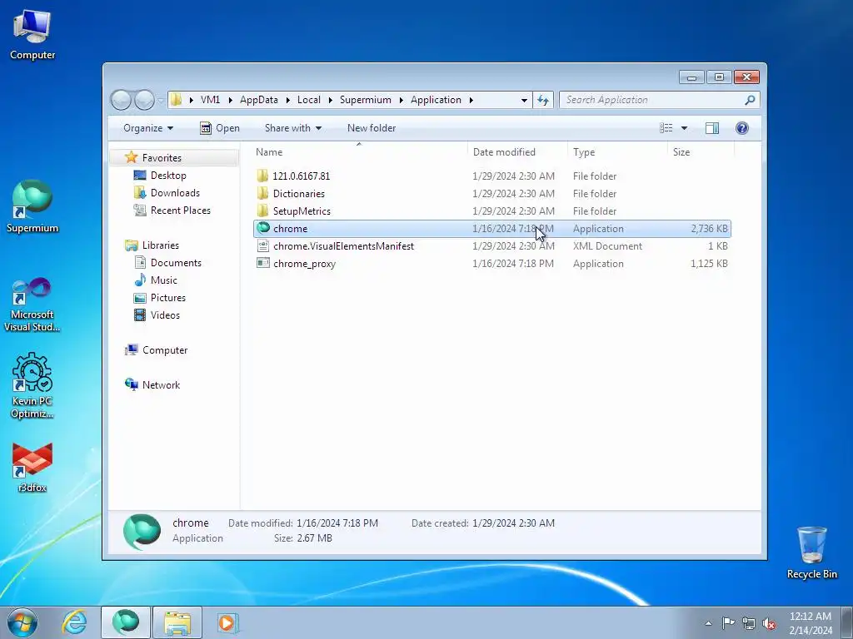Click the Explorer Forward navigation button

[144, 100]
